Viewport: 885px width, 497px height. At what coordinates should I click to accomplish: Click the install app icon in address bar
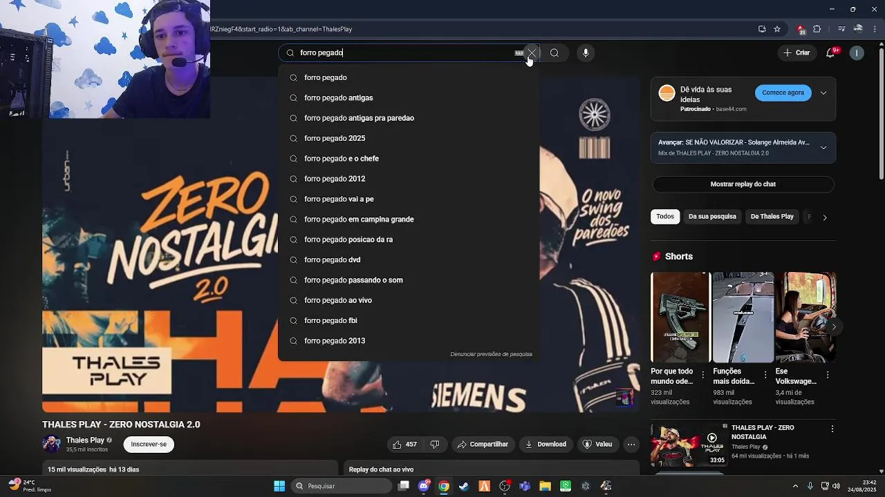click(x=762, y=29)
